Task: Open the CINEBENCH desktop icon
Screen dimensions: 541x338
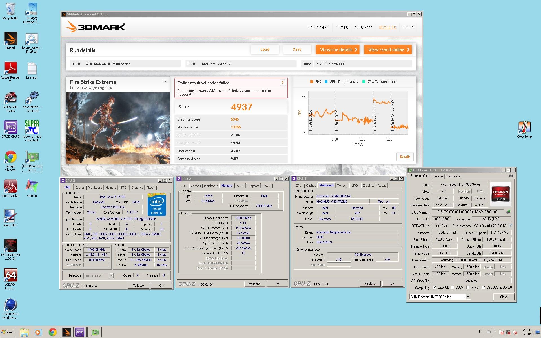Action: [10, 309]
